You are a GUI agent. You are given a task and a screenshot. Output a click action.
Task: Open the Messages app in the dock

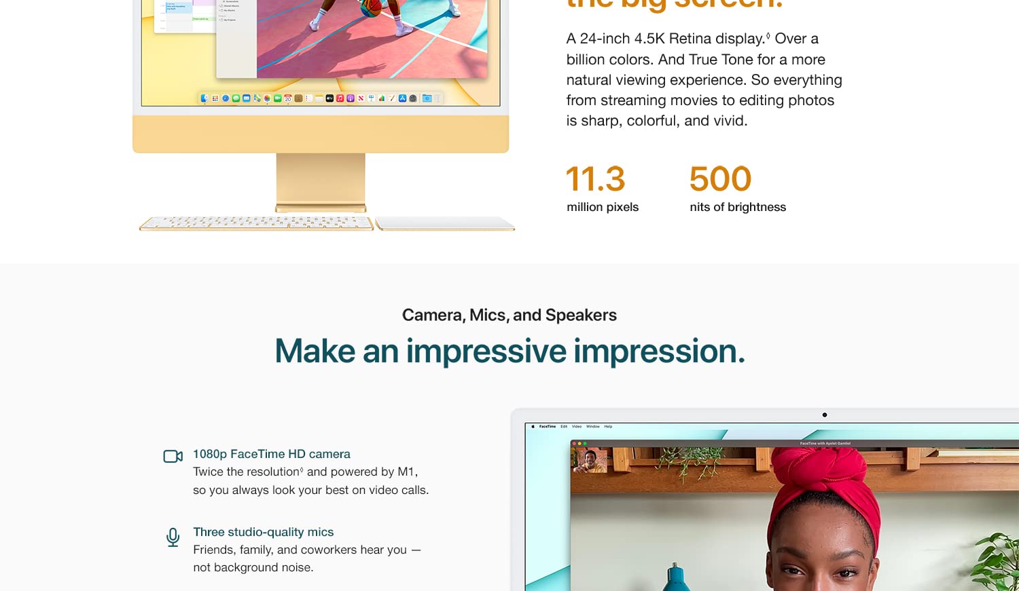[236, 98]
